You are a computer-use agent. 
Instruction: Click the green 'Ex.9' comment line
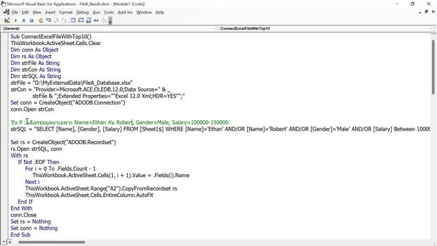tap(119, 122)
